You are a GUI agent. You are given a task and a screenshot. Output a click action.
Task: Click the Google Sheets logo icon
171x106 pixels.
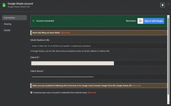tap(4, 5)
